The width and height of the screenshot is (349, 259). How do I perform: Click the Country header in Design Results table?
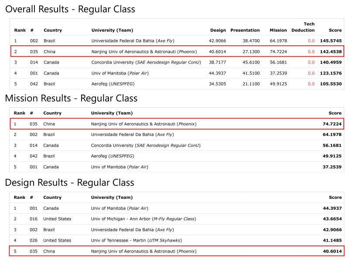click(52, 198)
